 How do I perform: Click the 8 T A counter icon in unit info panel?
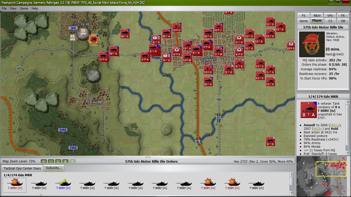click(308, 109)
